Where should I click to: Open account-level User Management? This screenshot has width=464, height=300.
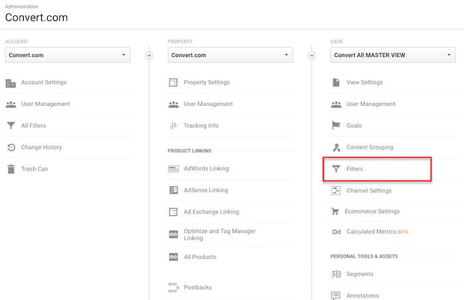[45, 104]
